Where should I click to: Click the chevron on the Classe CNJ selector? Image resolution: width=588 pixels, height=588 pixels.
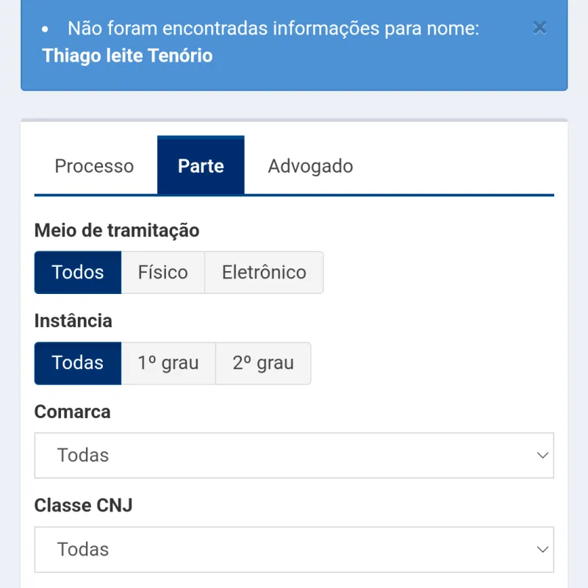542,549
